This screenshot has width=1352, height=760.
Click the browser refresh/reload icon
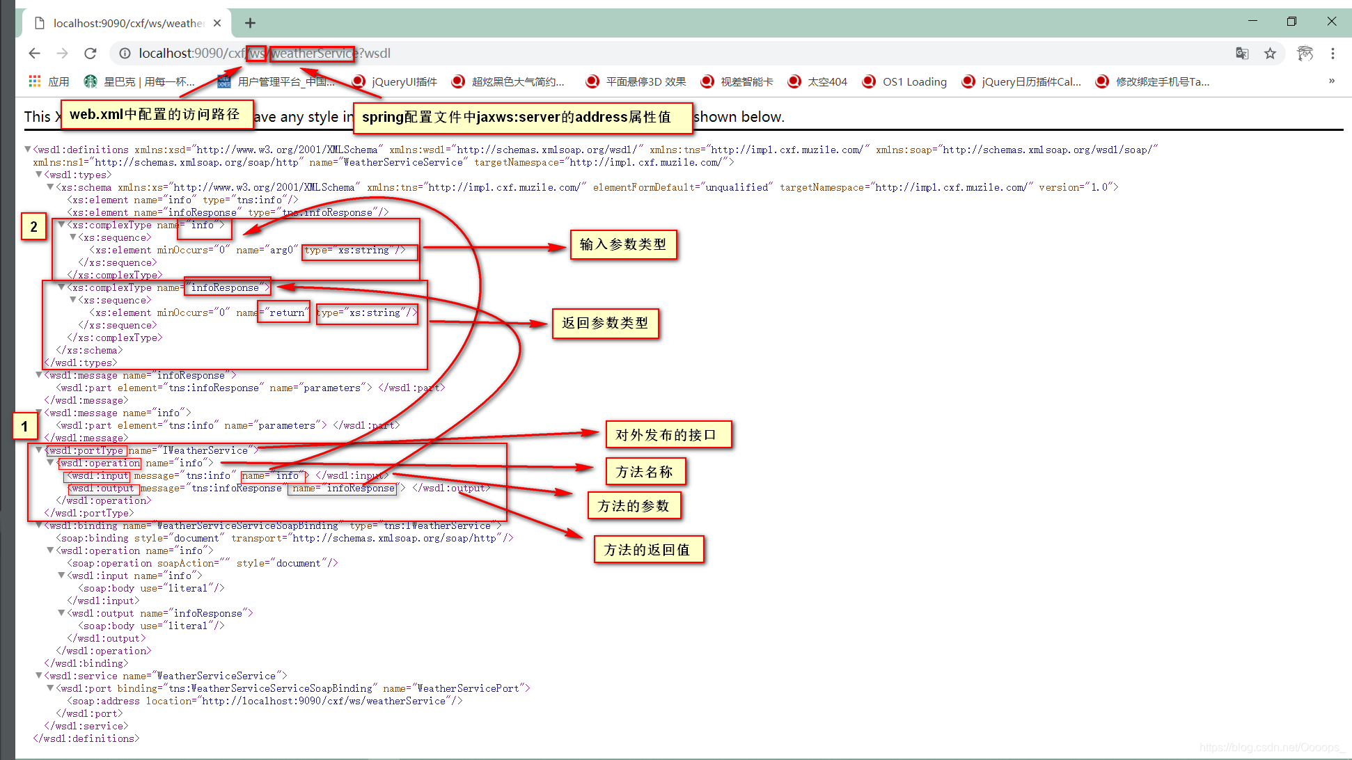(91, 53)
